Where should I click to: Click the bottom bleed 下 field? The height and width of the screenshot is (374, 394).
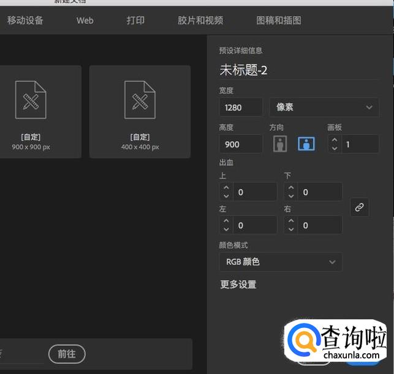tap(320, 192)
